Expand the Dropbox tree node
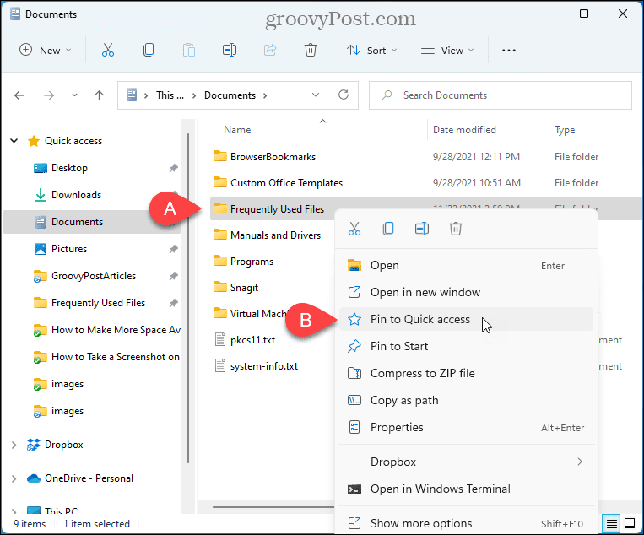This screenshot has width=644, height=535. coord(14,445)
